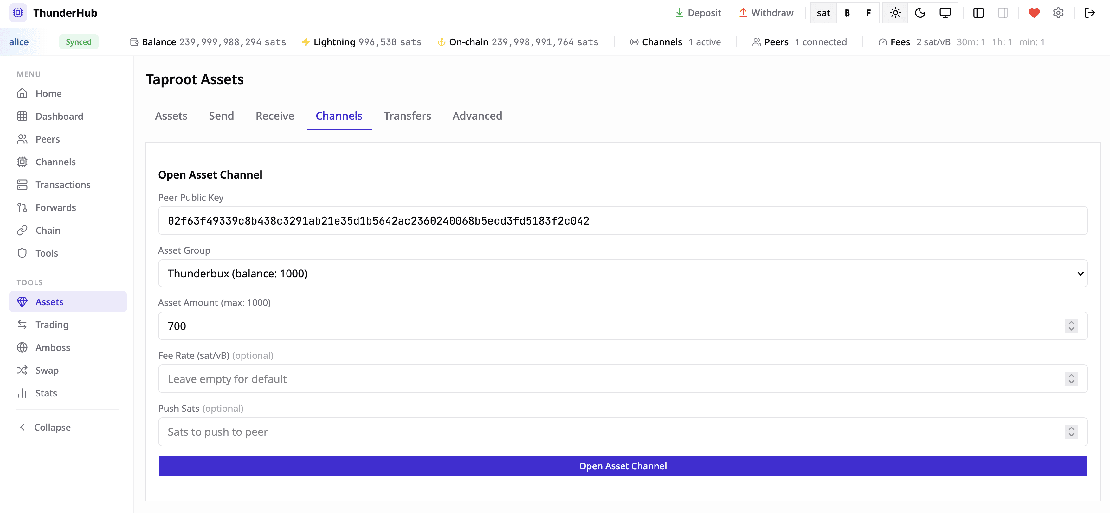Switch to dark theme moon toggle
This screenshot has height=532, width=1110.
pos(920,13)
